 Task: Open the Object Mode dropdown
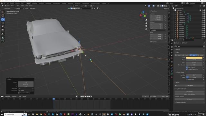pos(10,6)
